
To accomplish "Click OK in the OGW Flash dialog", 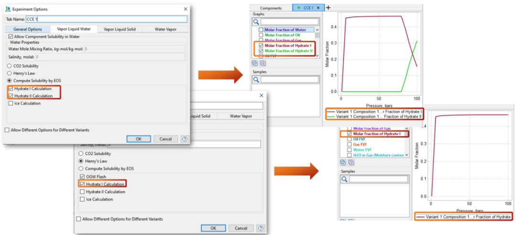I will [213, 228].
